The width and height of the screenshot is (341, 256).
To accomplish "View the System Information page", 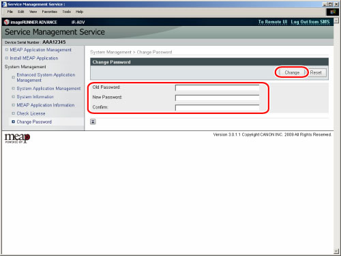I will (35, 97).
